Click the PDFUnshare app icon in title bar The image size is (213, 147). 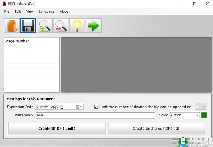[5, 4]
